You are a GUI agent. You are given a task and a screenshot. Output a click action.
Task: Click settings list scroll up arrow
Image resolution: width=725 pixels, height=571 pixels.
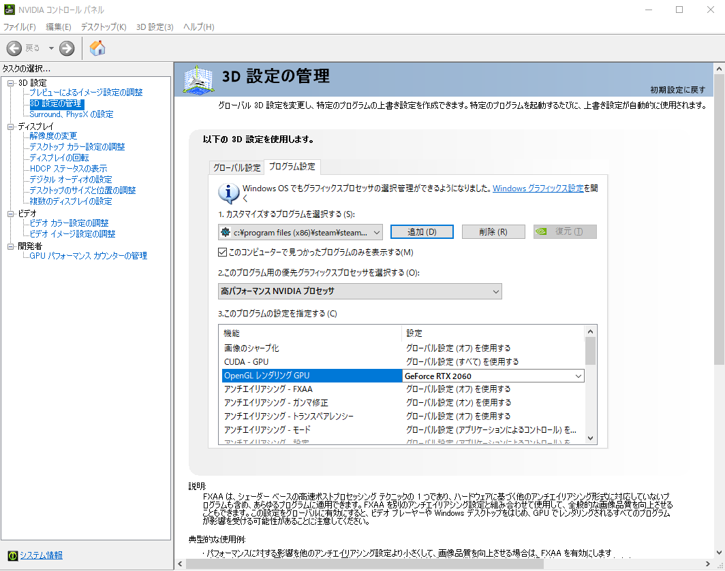(x=591, y=331)
